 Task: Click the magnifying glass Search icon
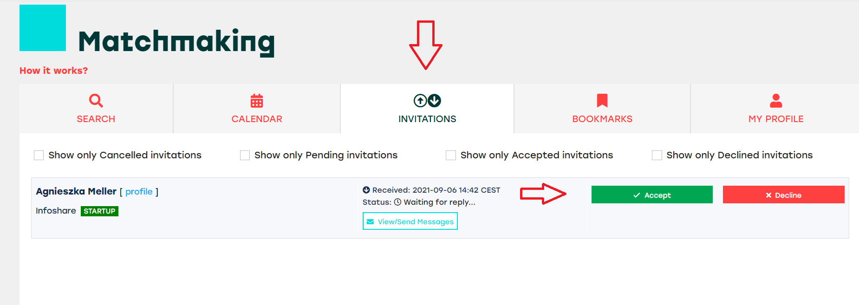(96, 100)
